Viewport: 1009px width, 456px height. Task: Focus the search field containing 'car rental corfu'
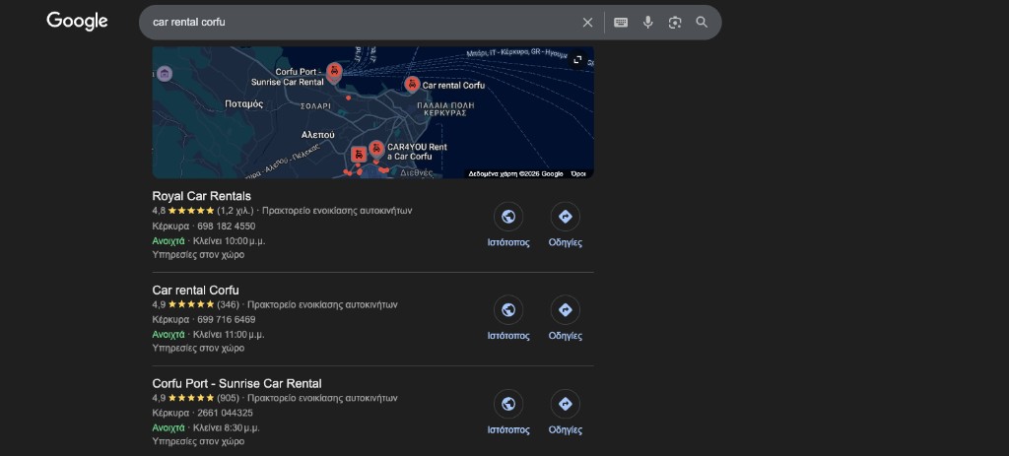pos(355,22)
